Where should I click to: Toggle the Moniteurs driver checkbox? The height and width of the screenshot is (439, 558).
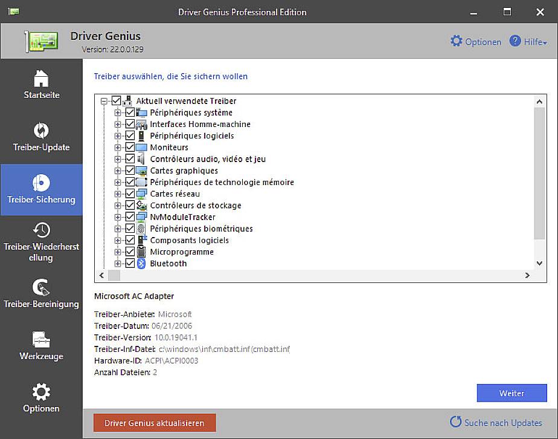130,147
